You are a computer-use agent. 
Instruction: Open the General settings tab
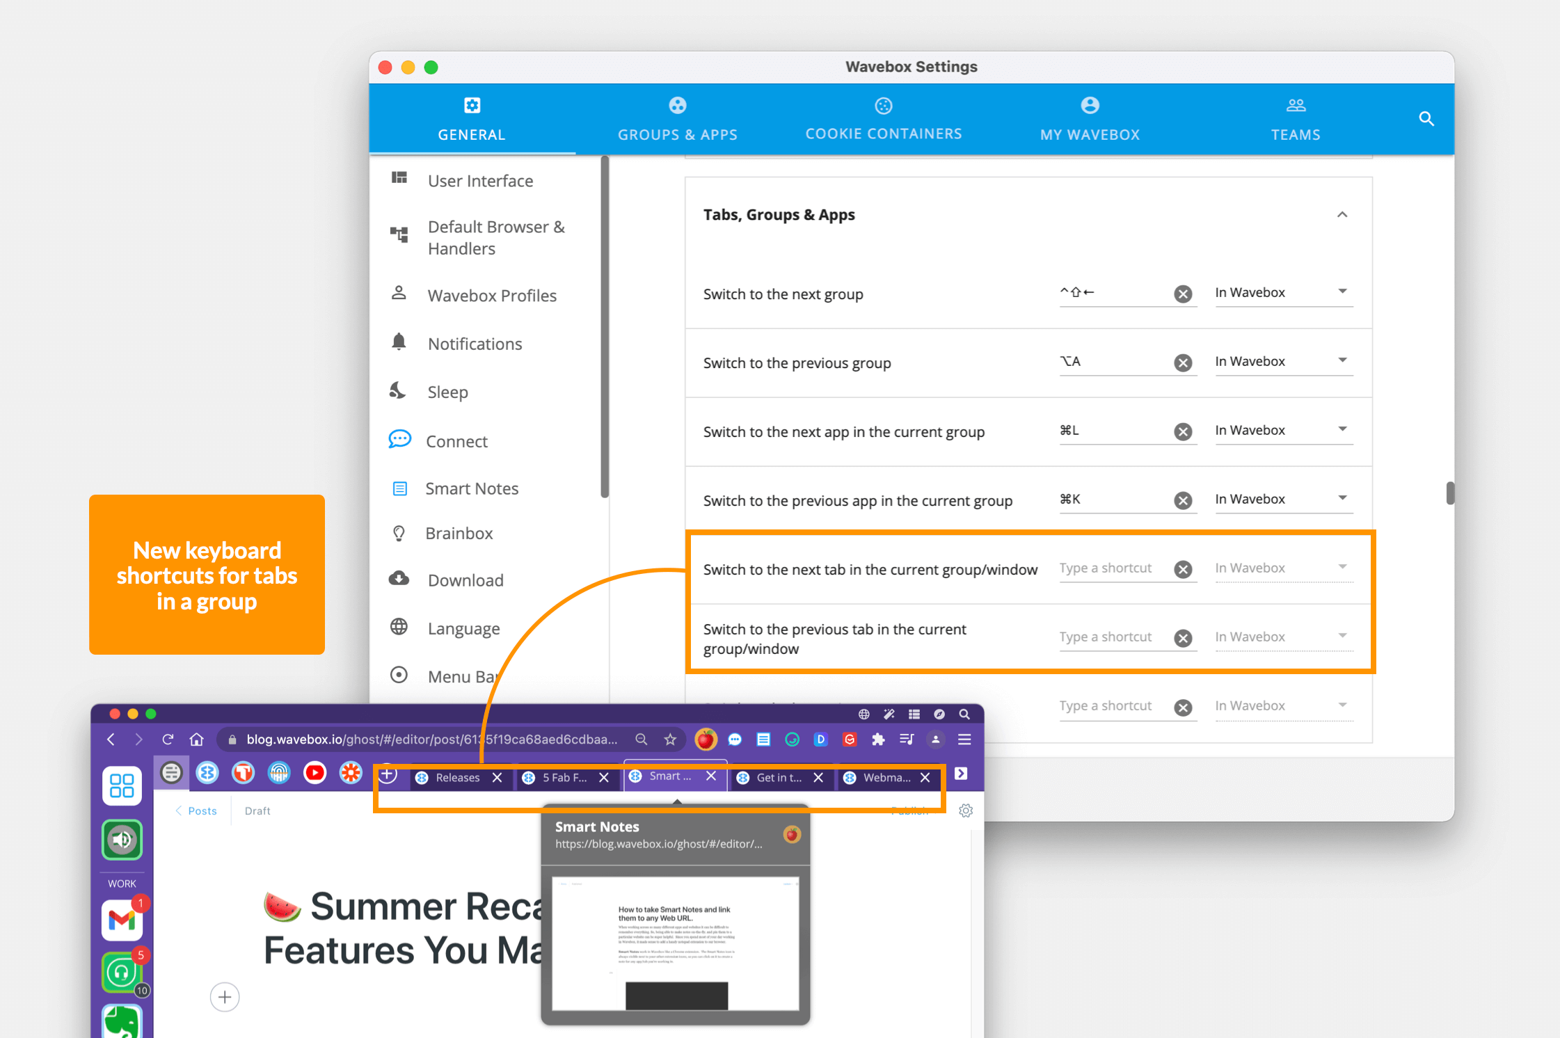[x=472, y=119]
